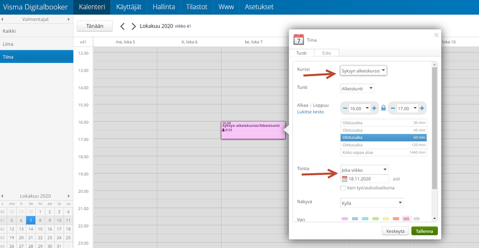Popup scrollbar up arrow

point(435,65)
